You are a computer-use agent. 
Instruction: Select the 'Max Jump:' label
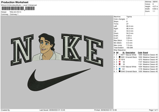click(x=118, y=45)
